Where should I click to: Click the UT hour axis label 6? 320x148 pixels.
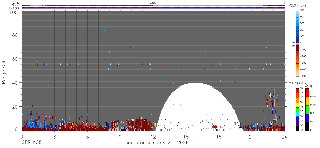pos(88,137)
